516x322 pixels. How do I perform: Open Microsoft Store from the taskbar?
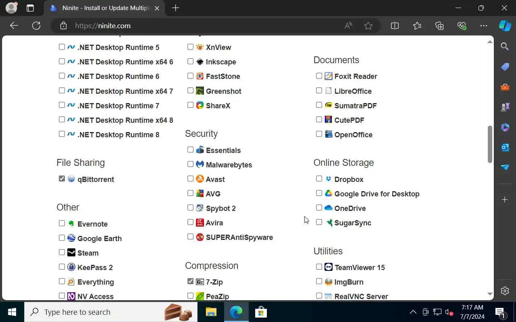(x=261, y=312)
